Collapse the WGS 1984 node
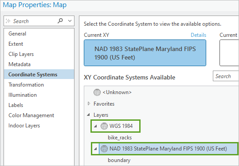 pos(95,126)
